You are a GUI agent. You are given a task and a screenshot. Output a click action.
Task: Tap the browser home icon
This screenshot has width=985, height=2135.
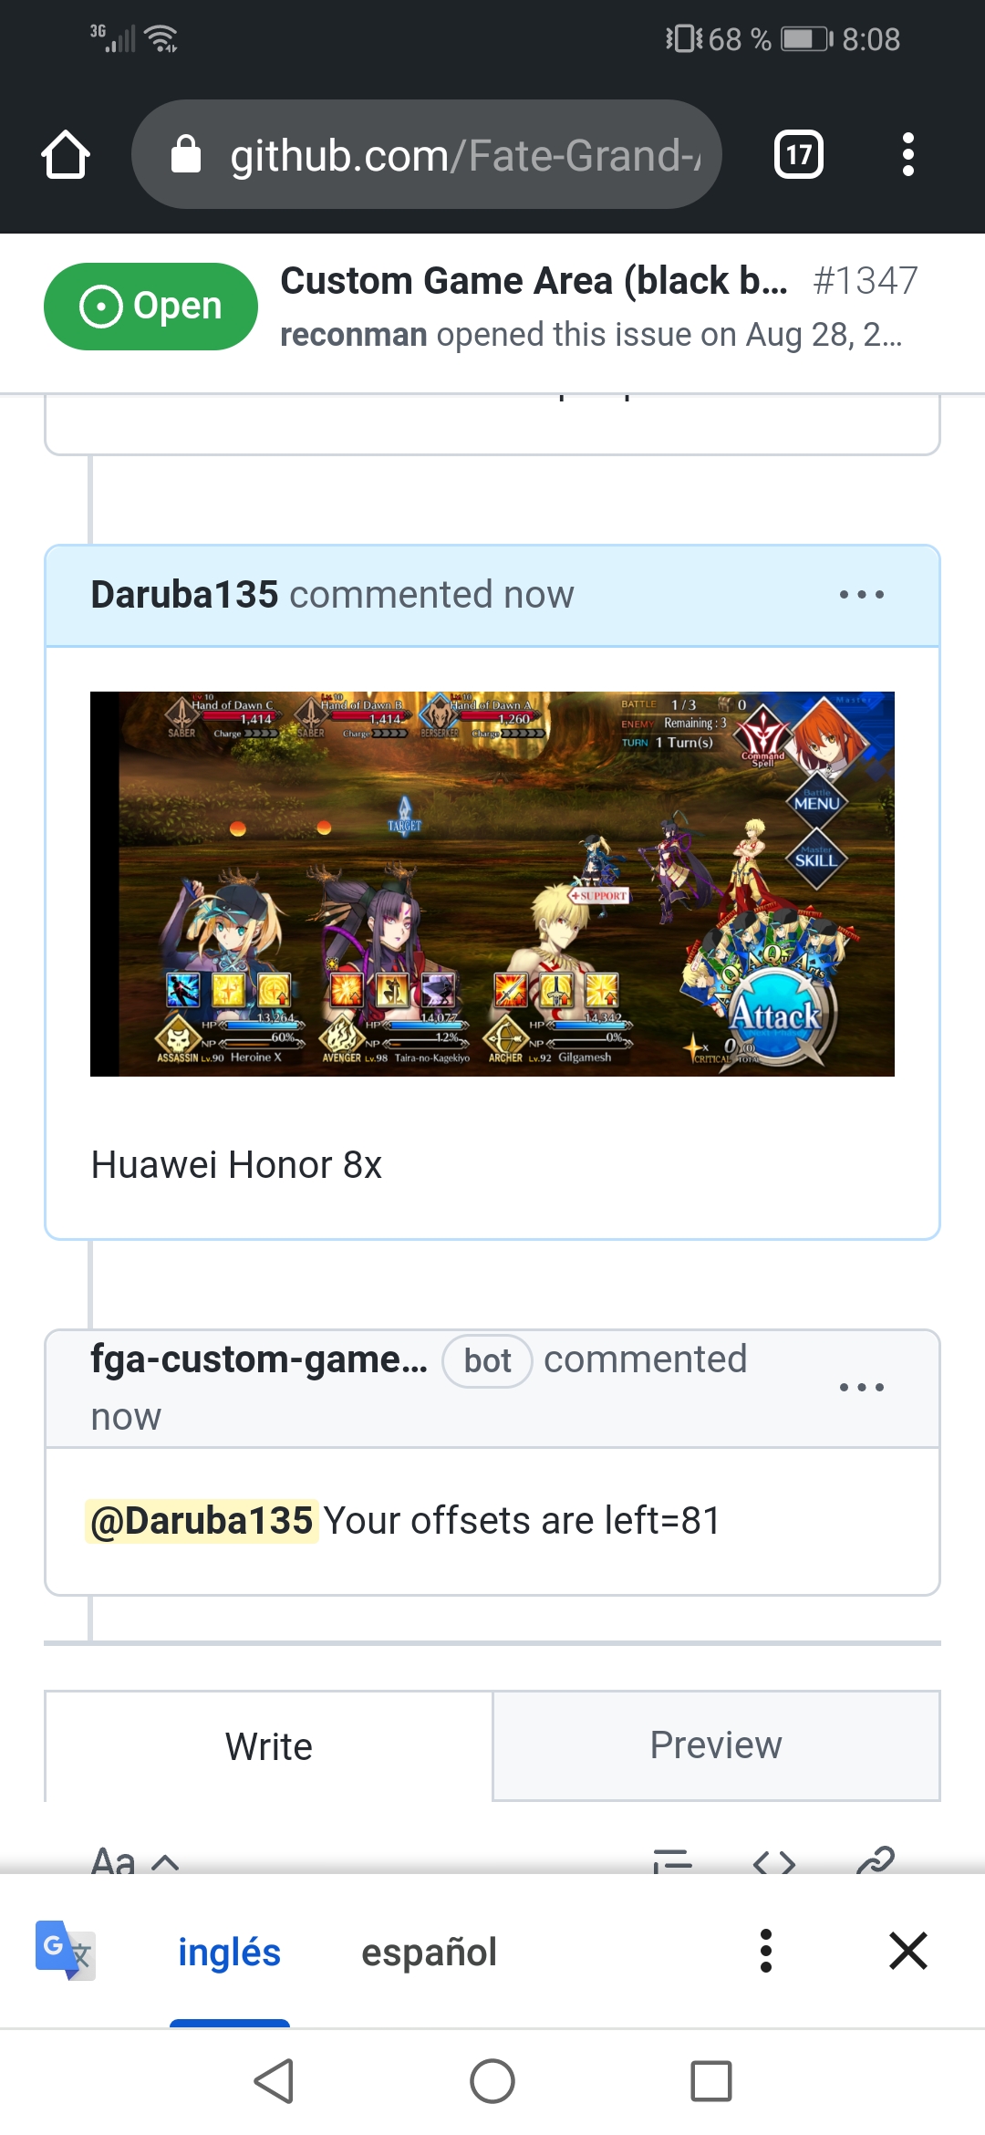point(66,154)
